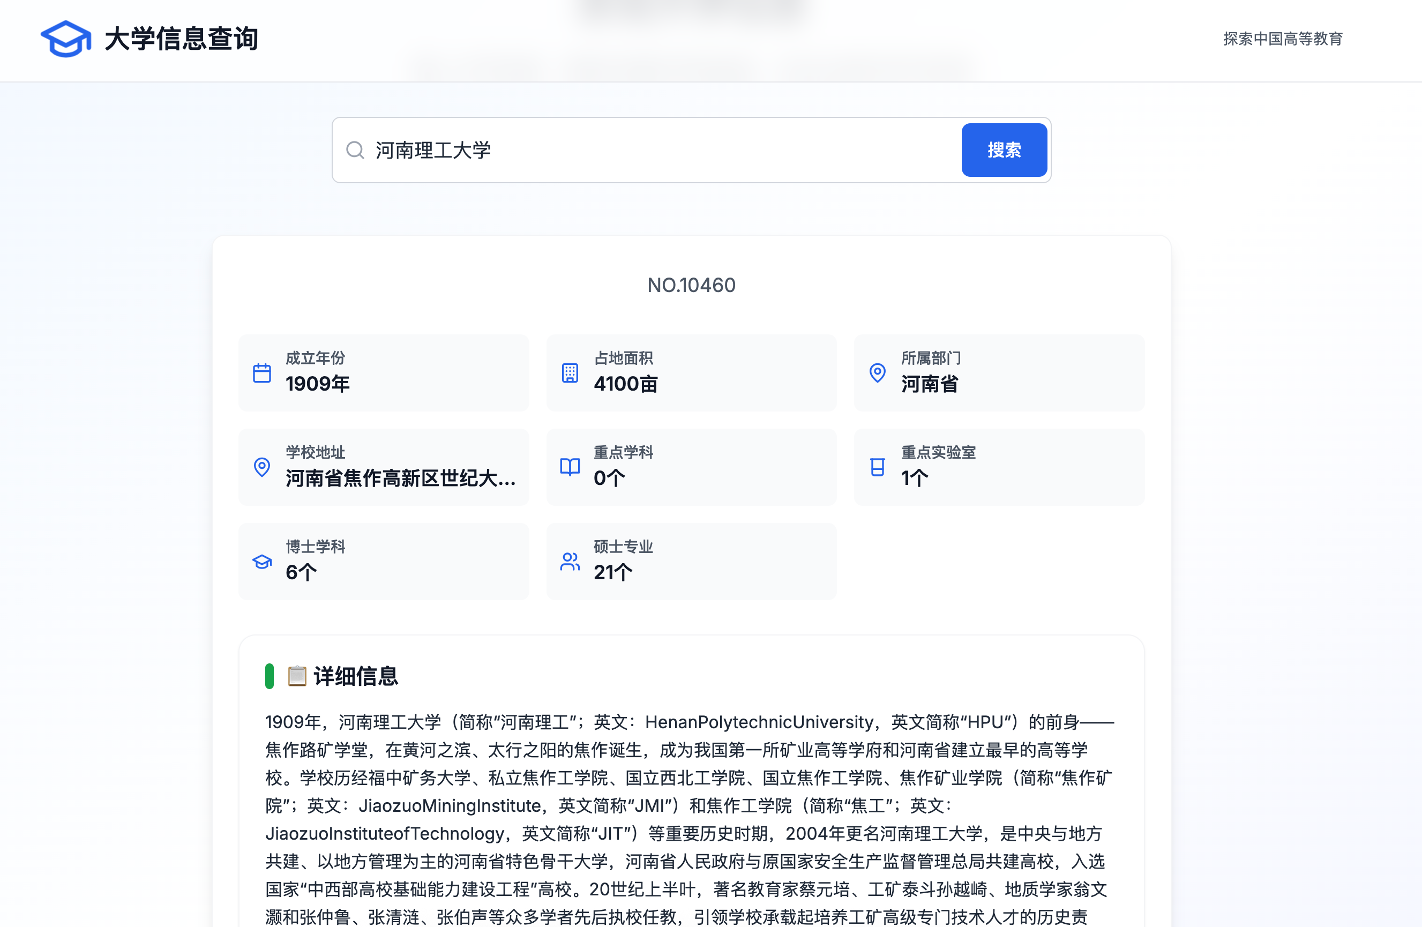Viewport: 1422px width, 927px height.
Task: Click the map pin icon beside 学校地址
Action: tap(261, 467)
